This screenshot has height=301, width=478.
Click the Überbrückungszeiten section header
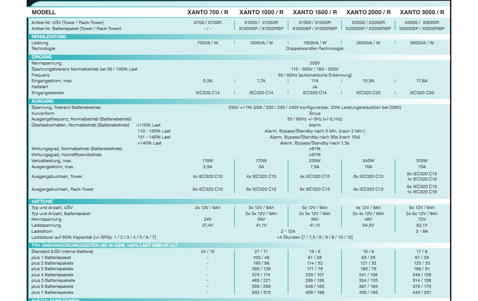click(104, 245)
